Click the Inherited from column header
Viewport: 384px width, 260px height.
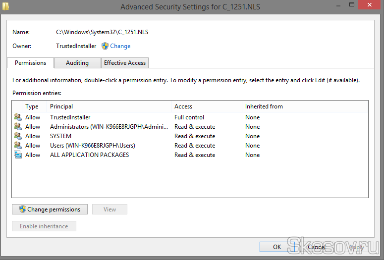[x=264, y=106]
